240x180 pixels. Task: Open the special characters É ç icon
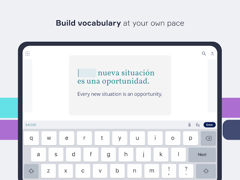coord(198,125)
